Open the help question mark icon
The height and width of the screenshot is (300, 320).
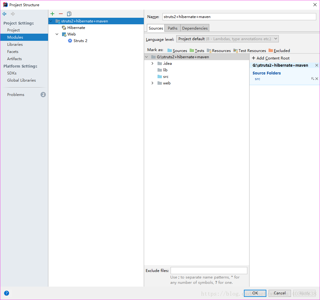click(7, 293)
